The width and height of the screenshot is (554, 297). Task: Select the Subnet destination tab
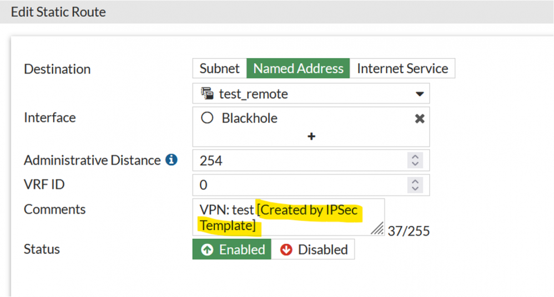point(220,69)
